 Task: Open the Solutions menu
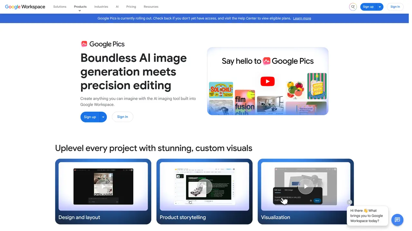(x=60, y=7)
